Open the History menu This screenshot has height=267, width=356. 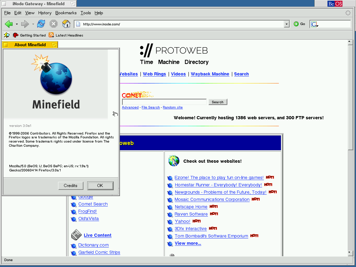[x=45, y=13]
